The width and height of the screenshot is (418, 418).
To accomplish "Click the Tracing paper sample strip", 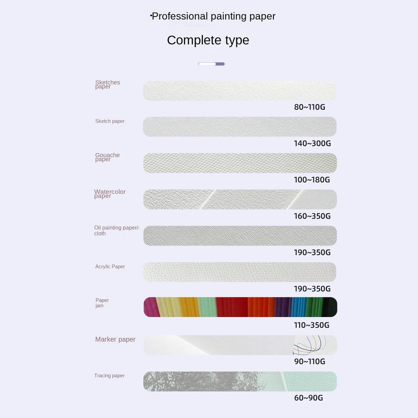I will point(239,381).
